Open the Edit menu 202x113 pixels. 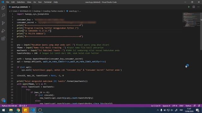13,2
